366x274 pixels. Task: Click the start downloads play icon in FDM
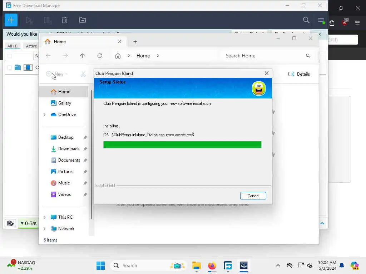click(30, 20)
